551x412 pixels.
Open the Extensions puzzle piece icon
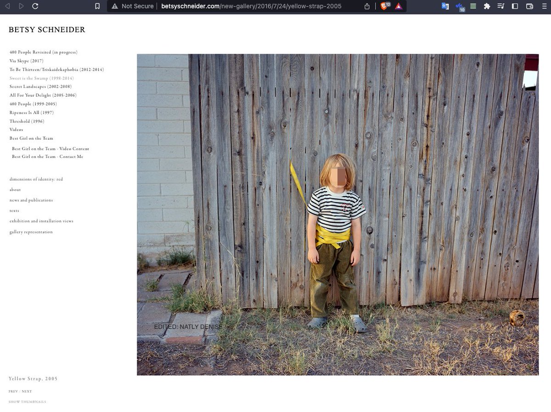(x=487, y=6)
